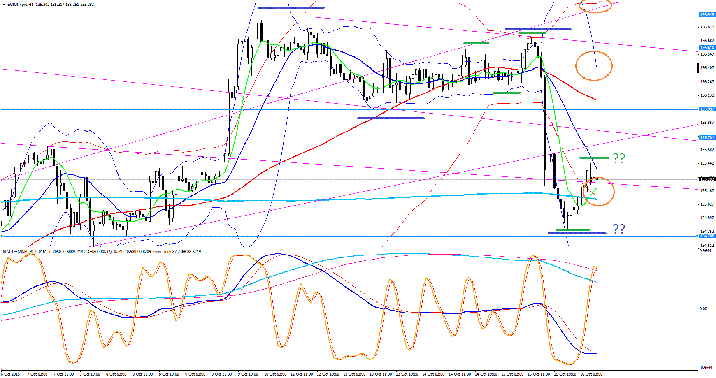
Task: Click the 9 Oct 19:00 time axis label
Action: [248, 374]
